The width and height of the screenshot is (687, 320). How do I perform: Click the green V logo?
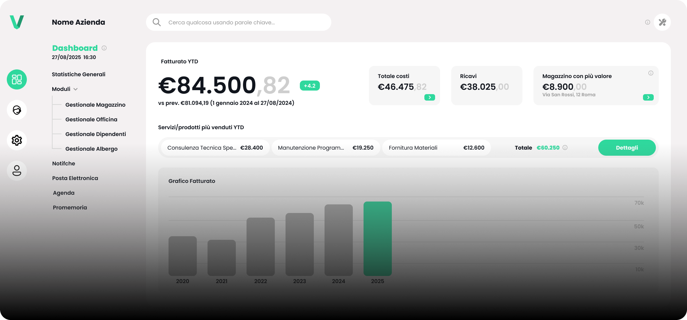[17, 22]
